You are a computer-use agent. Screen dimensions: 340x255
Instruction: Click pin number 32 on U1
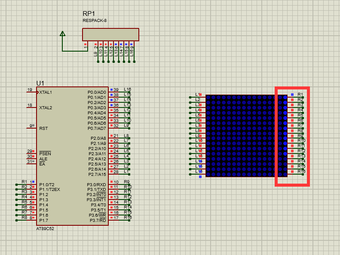(x=116, y=126)
